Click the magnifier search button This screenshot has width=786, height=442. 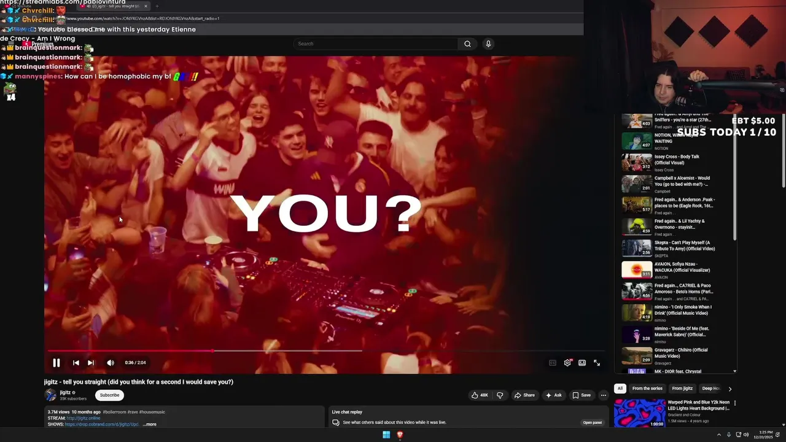pyautogui.click(x=467, y=44)
